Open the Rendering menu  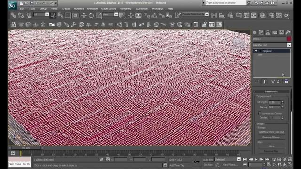coord(126,9)
